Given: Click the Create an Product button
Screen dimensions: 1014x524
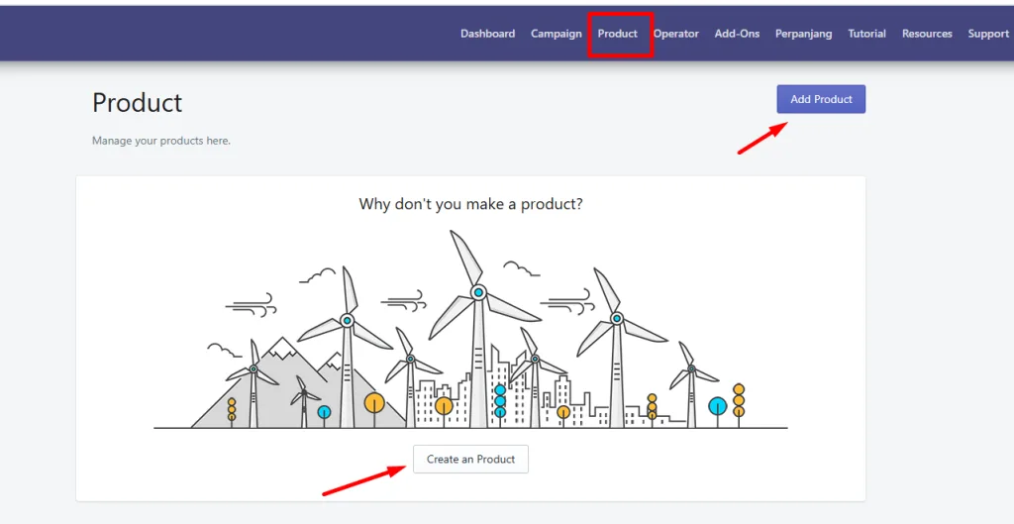Looking at the screenshot, I should point(470,459).
